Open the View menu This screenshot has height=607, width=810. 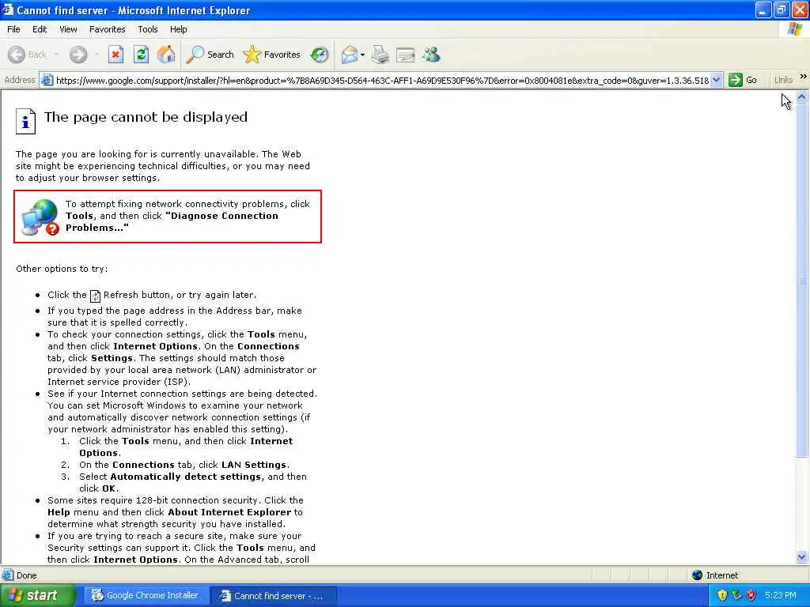(x=68, y=29)
